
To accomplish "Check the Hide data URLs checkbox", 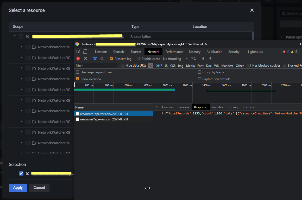I will 122,66.
